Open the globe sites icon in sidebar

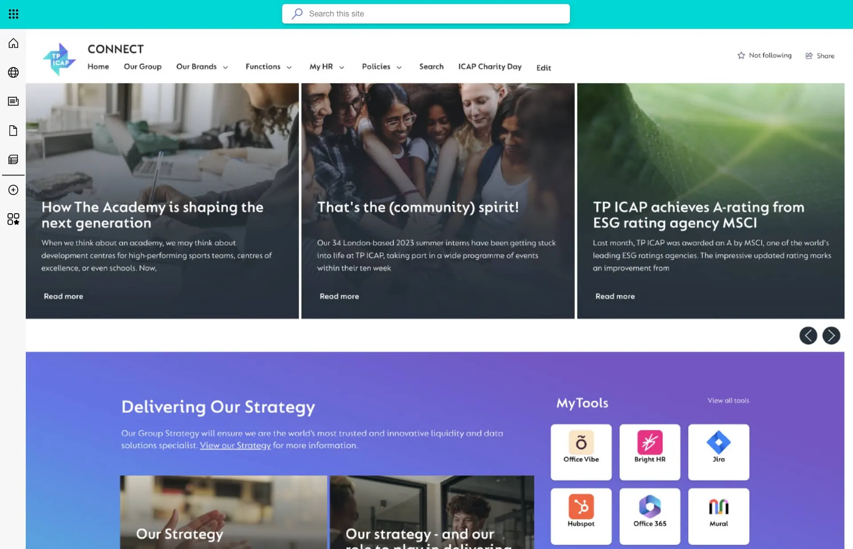(x=13, y=72)
